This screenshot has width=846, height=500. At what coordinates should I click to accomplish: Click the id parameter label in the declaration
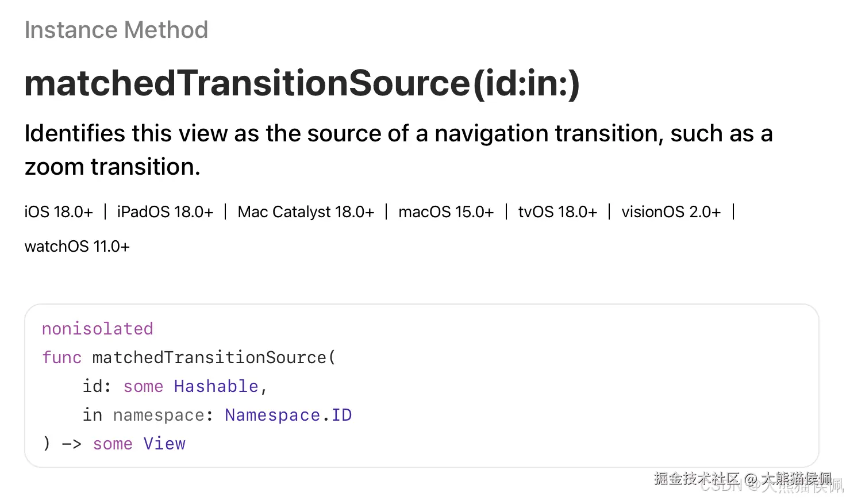point(92,386)
